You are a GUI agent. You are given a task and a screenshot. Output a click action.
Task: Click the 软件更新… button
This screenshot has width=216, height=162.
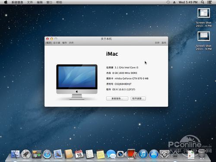coord(138,98)
